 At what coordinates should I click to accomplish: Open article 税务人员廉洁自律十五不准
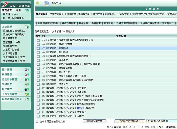[72, 76]
